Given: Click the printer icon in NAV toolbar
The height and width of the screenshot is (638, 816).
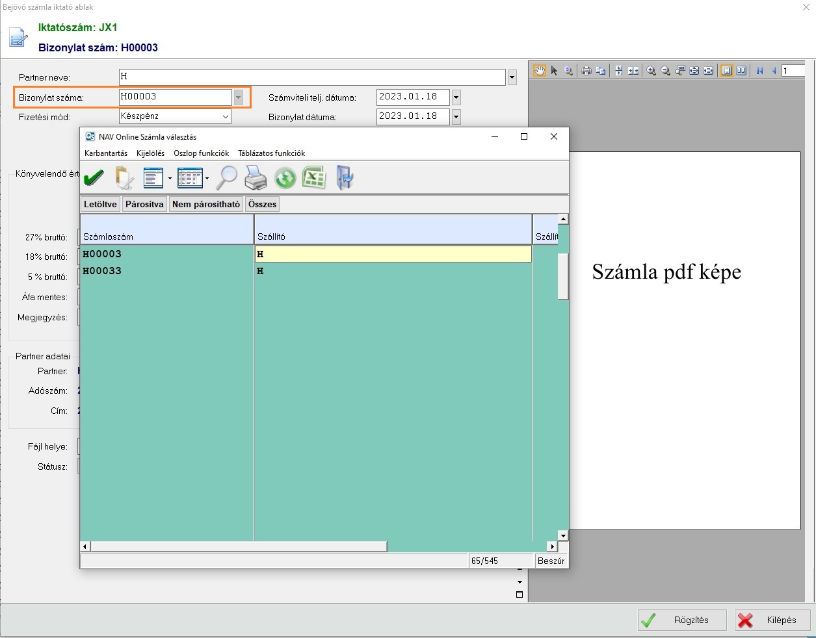Looking at the screenshot, I should pyautogui.click(x=256, y=177).
